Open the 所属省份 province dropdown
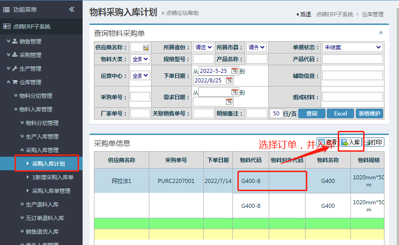 coord(203,47)
